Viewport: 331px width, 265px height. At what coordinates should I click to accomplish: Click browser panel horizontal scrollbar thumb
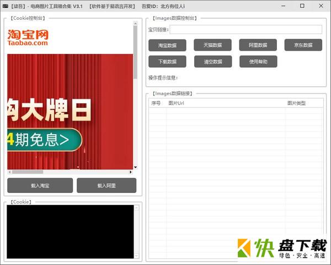point(28,172)
